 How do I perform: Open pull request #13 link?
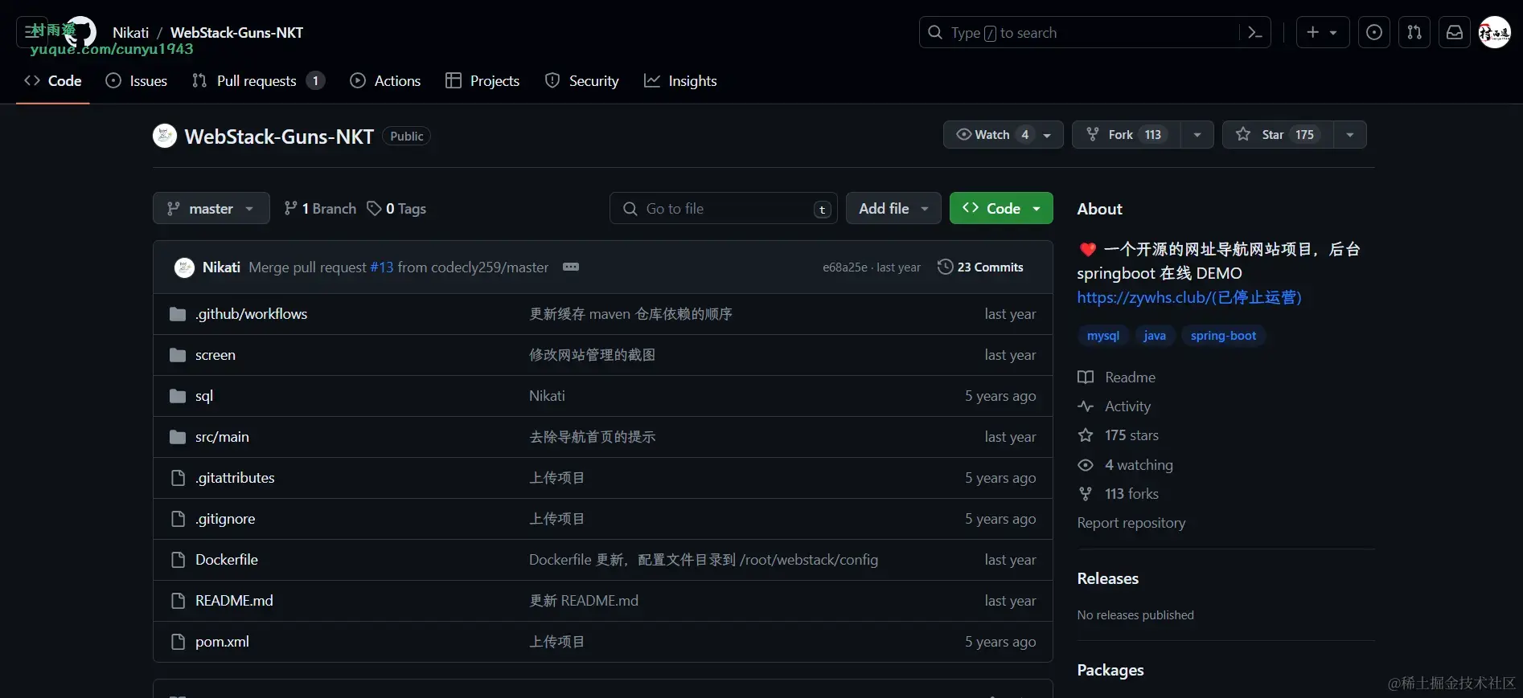[x=382, y=267]
